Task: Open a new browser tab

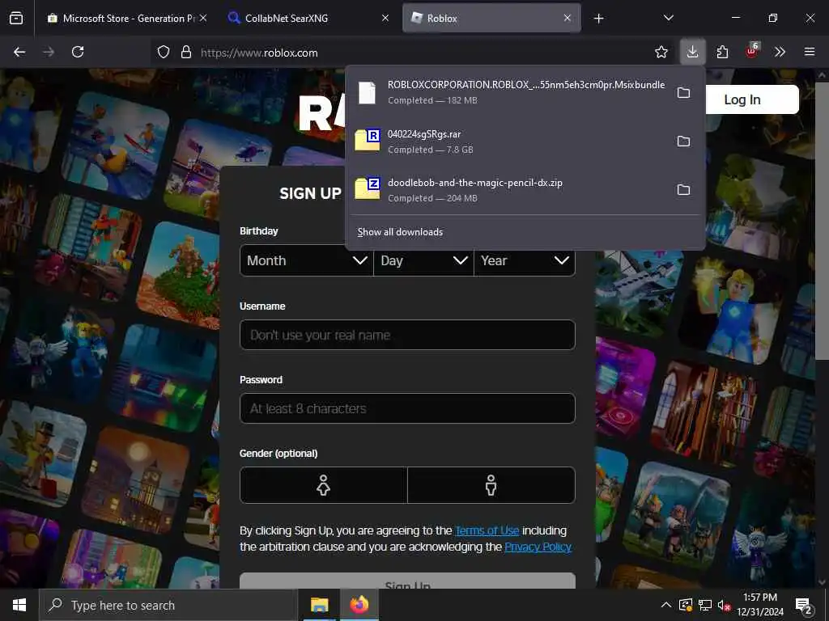Action: pos(598,19)
